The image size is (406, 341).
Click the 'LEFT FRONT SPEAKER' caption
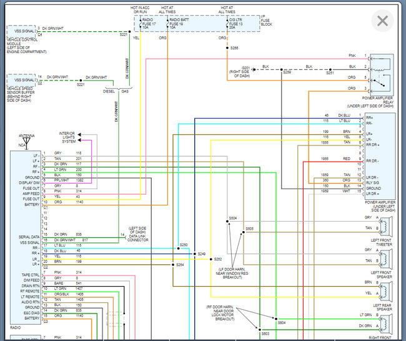[x=382, y=275]
